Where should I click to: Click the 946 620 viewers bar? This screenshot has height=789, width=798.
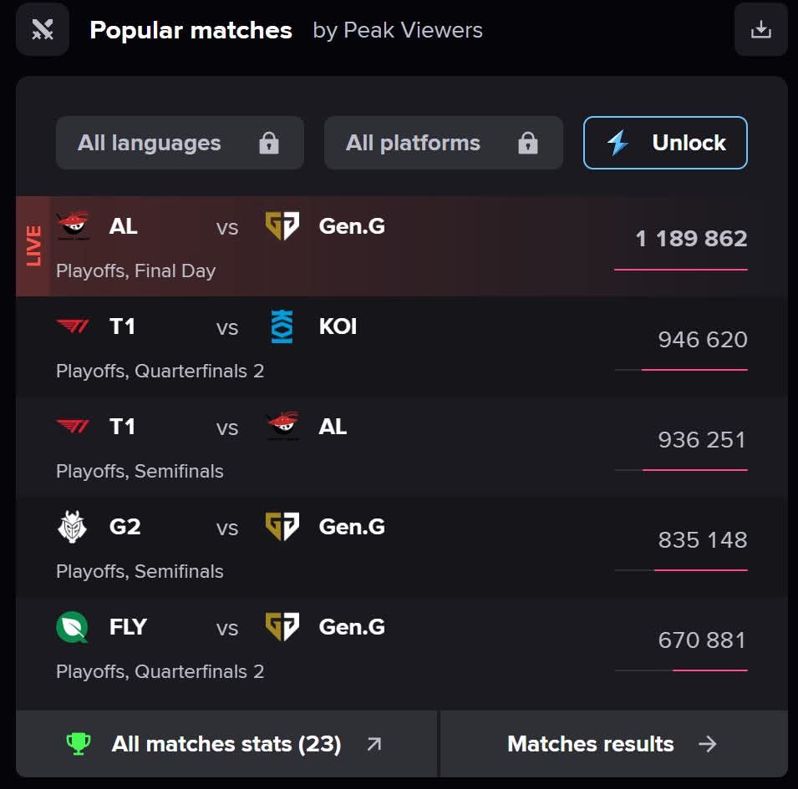(681, 369)
